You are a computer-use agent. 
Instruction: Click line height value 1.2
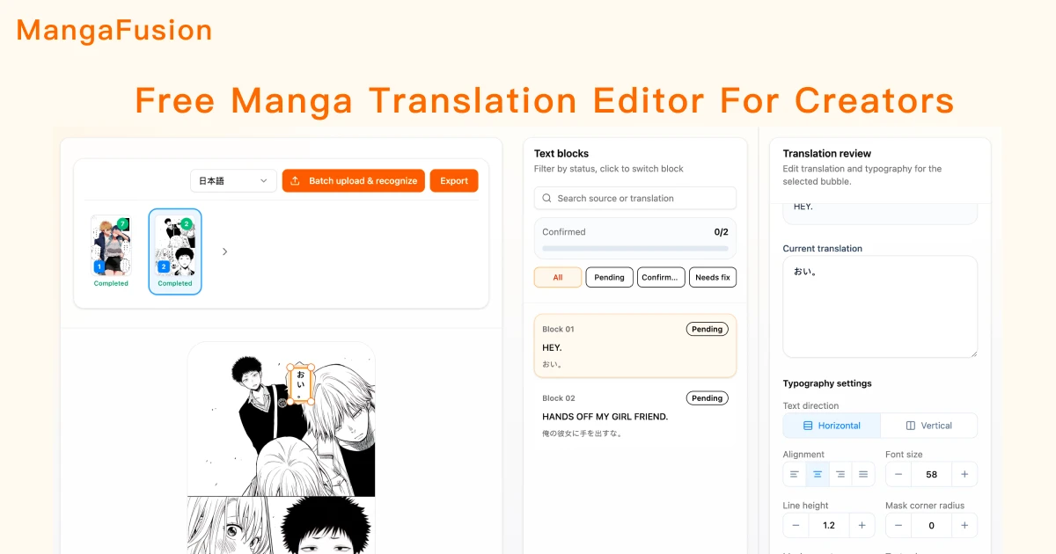[829, 525]
